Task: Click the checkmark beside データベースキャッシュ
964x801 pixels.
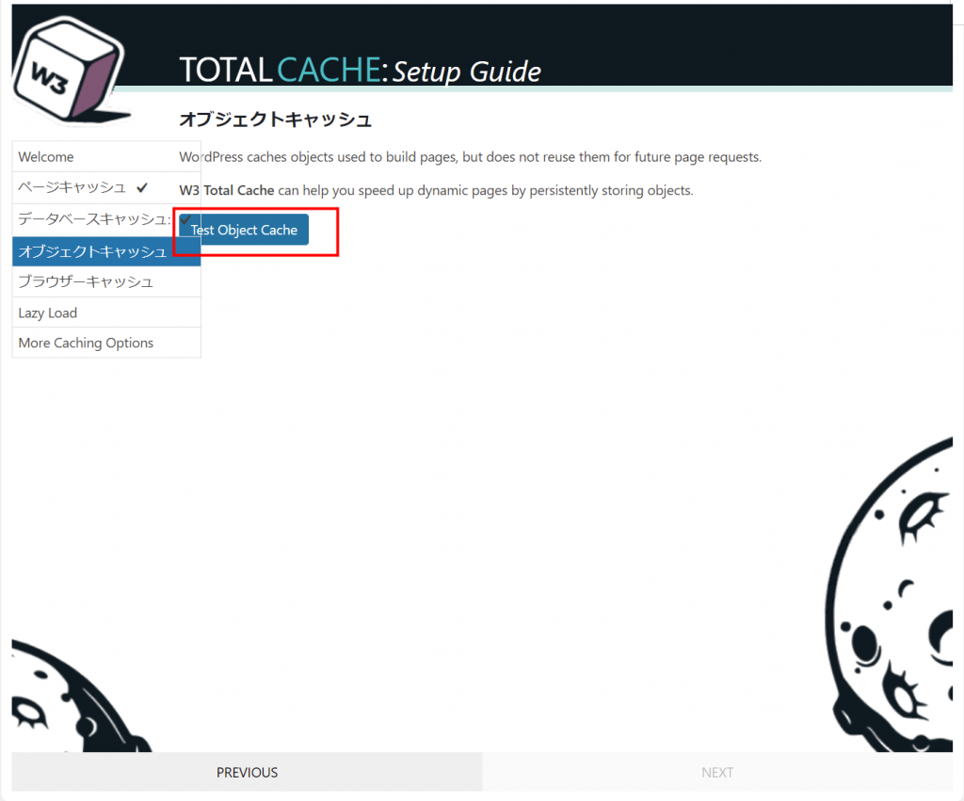Action: (x=185, y=219)
